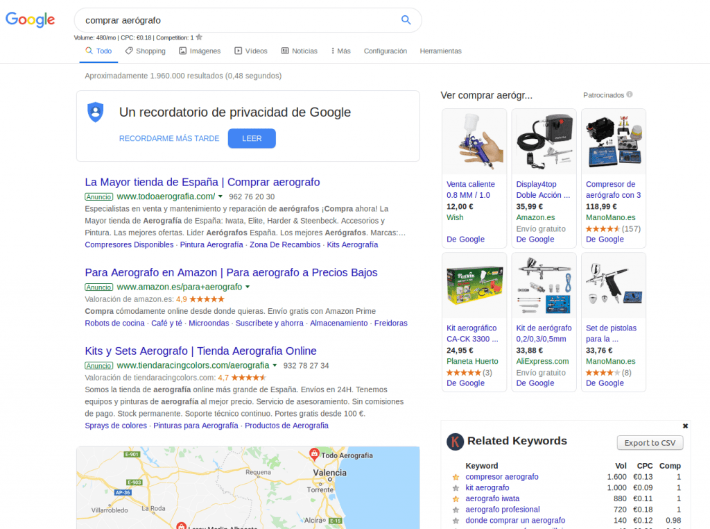Click Set de pistolas product image
The width and height of the screenshot is (710, 529).
[x=614, y=285]
